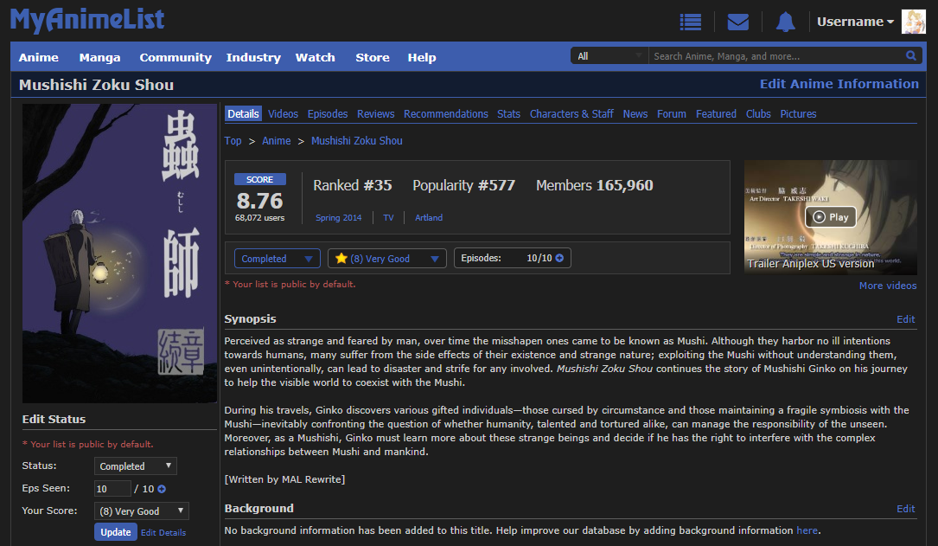Open the Manga menu
Image resolution: width=938 pixels, height=546 pixels.
point(99,57)
